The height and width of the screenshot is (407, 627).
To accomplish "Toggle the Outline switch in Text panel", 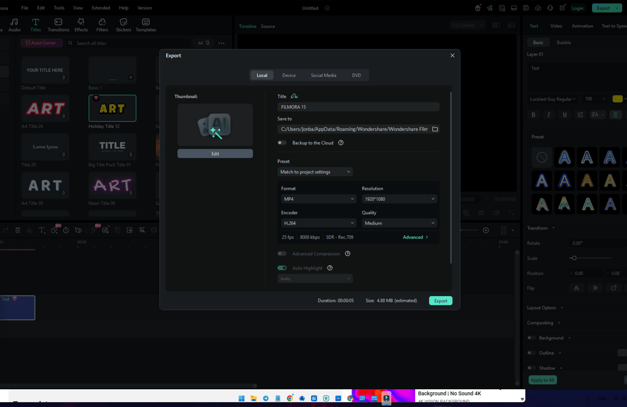I will click(531, 353).
